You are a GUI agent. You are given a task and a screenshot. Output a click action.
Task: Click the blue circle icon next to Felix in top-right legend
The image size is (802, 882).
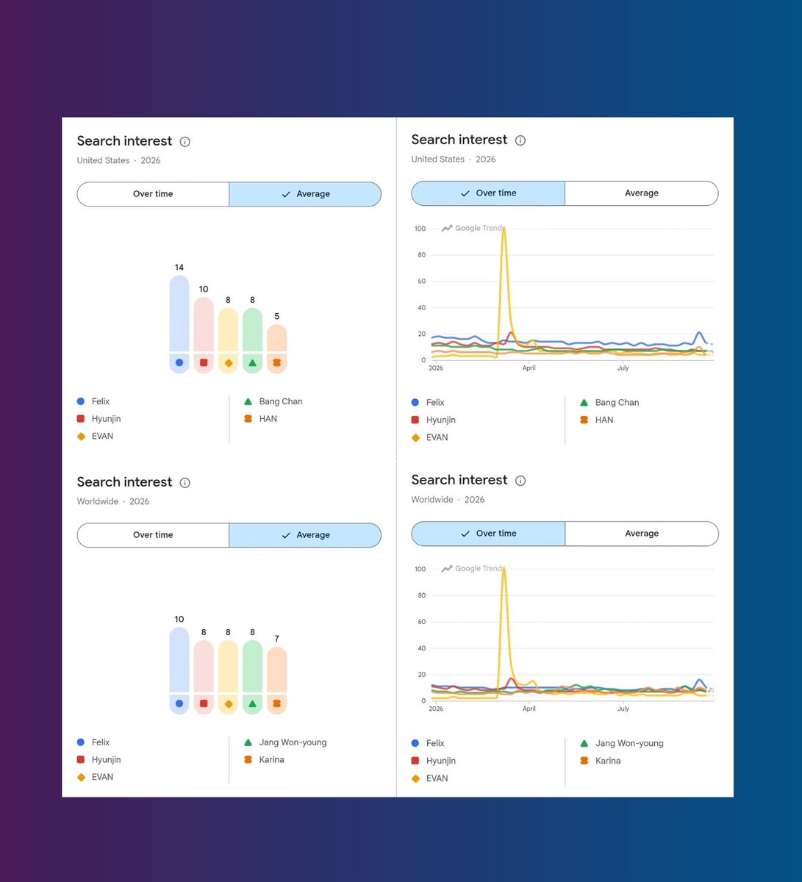pos(415,402)
